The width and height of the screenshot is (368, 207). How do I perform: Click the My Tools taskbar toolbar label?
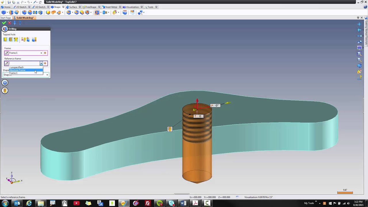click(x=309, y=203)
